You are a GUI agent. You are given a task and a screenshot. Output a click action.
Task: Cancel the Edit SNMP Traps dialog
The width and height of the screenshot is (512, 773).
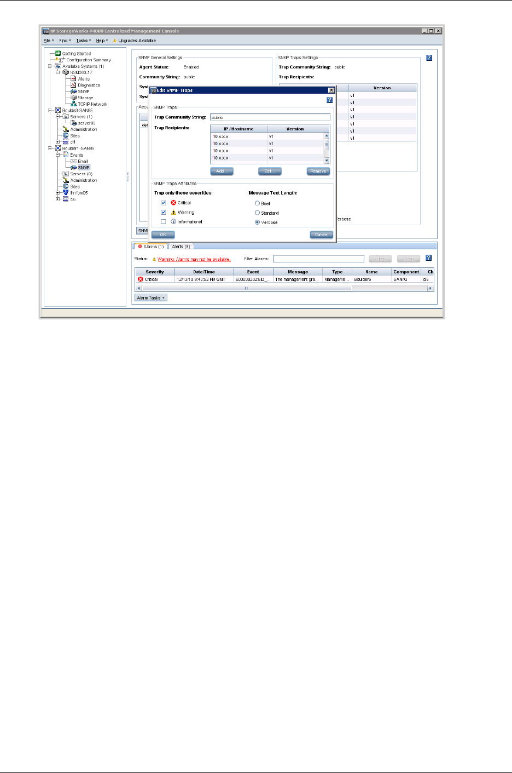coord(322,234)
